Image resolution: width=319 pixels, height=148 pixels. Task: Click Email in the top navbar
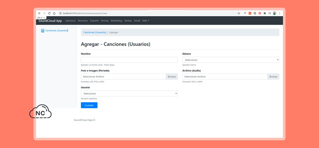tap(137, 21)
